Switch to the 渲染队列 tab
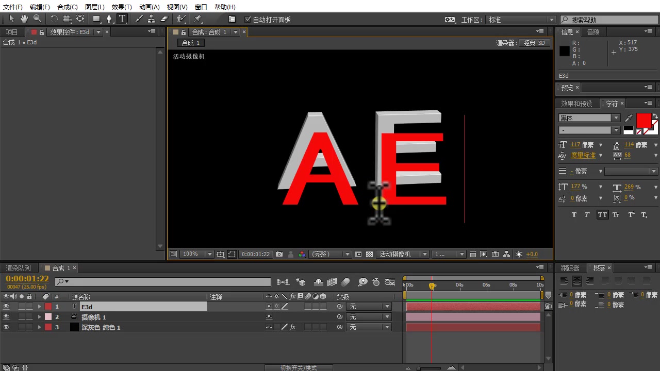The height and width of the screenshot is (371, 660). point(18,268)
